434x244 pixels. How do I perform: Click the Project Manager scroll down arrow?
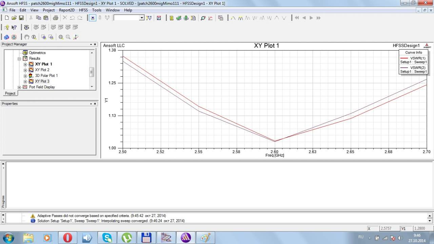92,87
